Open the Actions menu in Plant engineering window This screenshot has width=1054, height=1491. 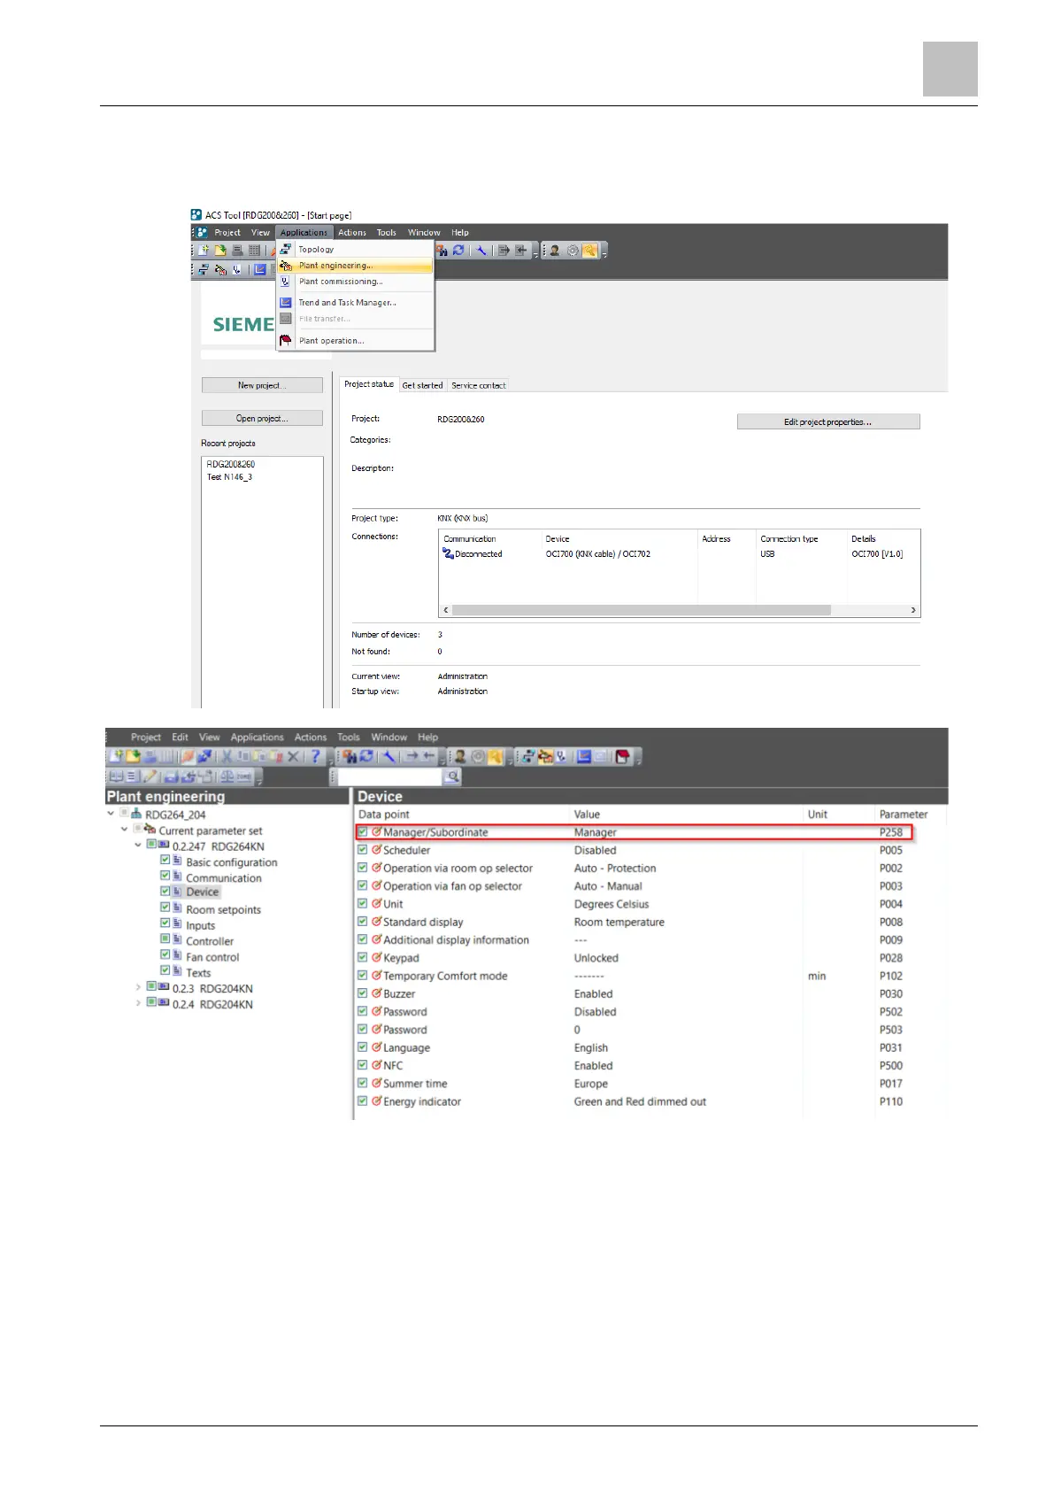click(311, 737)
